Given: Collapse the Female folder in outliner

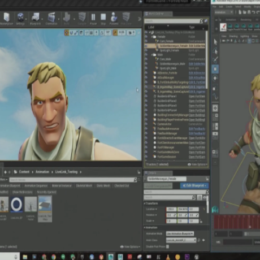Looking at the screenshot, I should tap(152, 37).
